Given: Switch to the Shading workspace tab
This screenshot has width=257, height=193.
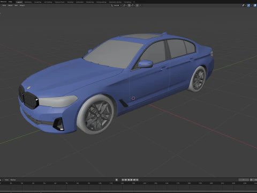Looking at the screenshot, I should (x=70, y=2).
